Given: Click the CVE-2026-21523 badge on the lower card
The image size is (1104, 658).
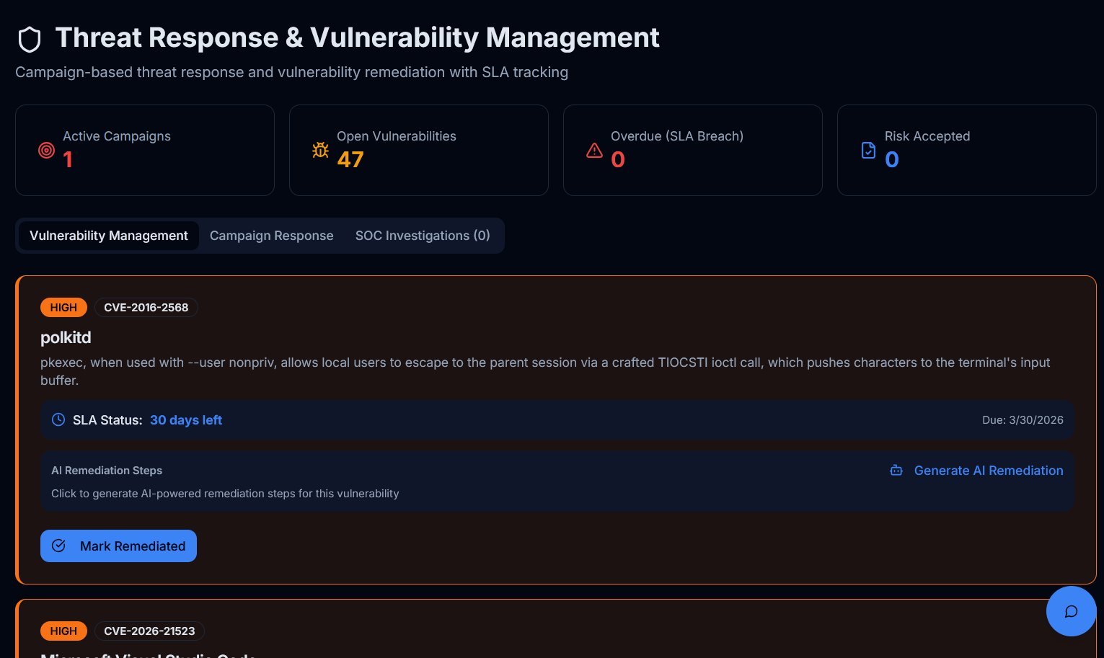Looking at the screenshot, I should point(149,631).
